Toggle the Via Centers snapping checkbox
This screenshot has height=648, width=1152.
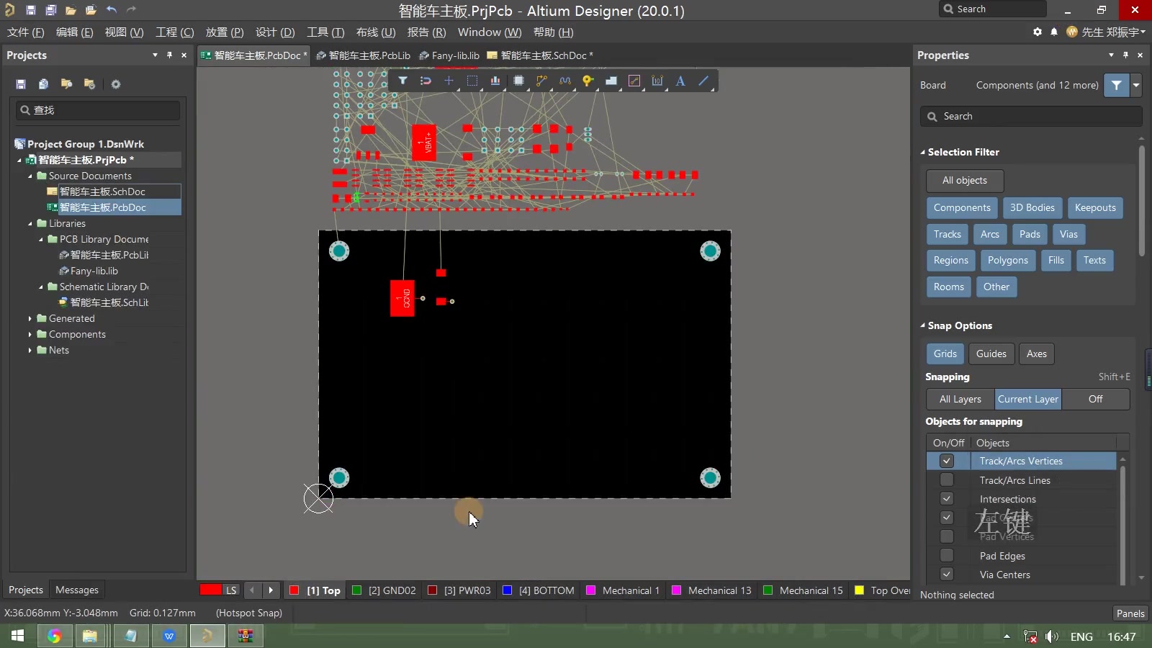947,574
